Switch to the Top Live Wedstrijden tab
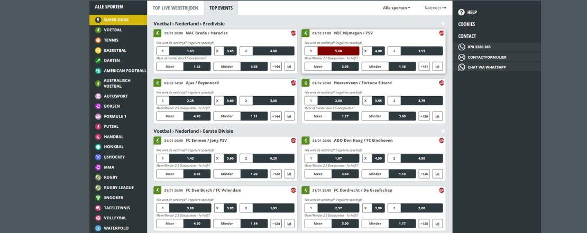 (x=175, y=8)
